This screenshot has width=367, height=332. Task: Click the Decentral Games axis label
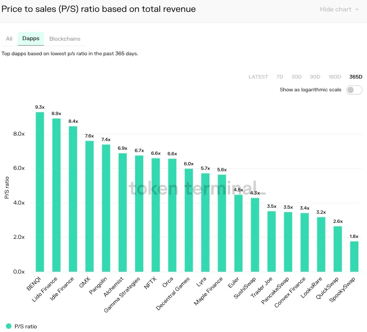pos(173,294)
